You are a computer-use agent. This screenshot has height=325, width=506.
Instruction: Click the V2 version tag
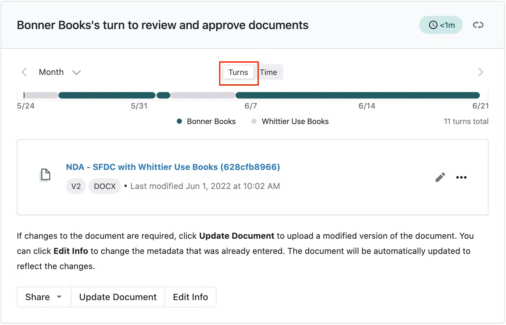(76, 186)
